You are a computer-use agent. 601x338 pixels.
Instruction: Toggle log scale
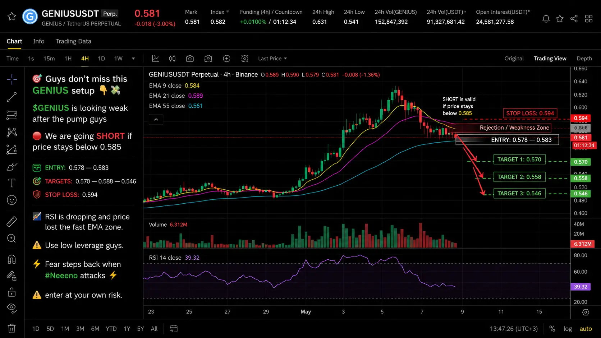click(568, 329)
